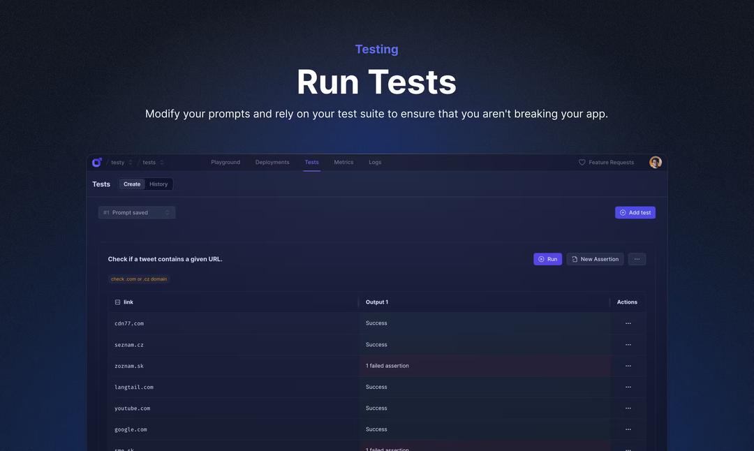The width and height of the screenshot is (754, 451).
Task: Click the failed assertion output for zoznam.sk
Action: coord(485,366)
